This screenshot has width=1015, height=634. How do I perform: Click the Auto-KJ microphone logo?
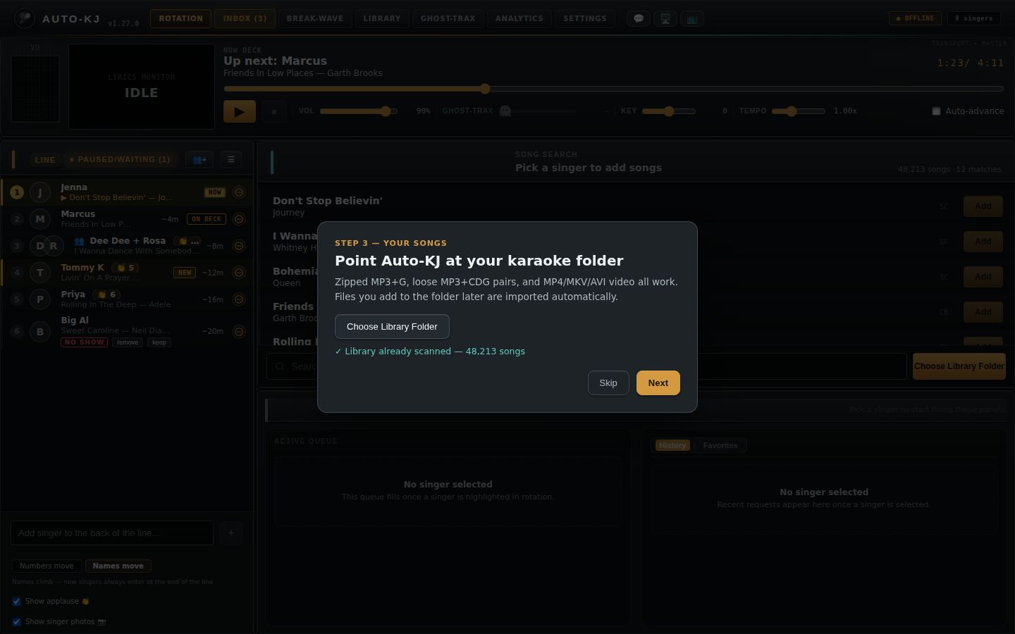click(x=25, y=18)
